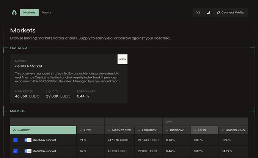Click the 82 % LLTV value
The height and width of the screenshot is (158, 258).
pyautogui.click(x=83, y=151)
